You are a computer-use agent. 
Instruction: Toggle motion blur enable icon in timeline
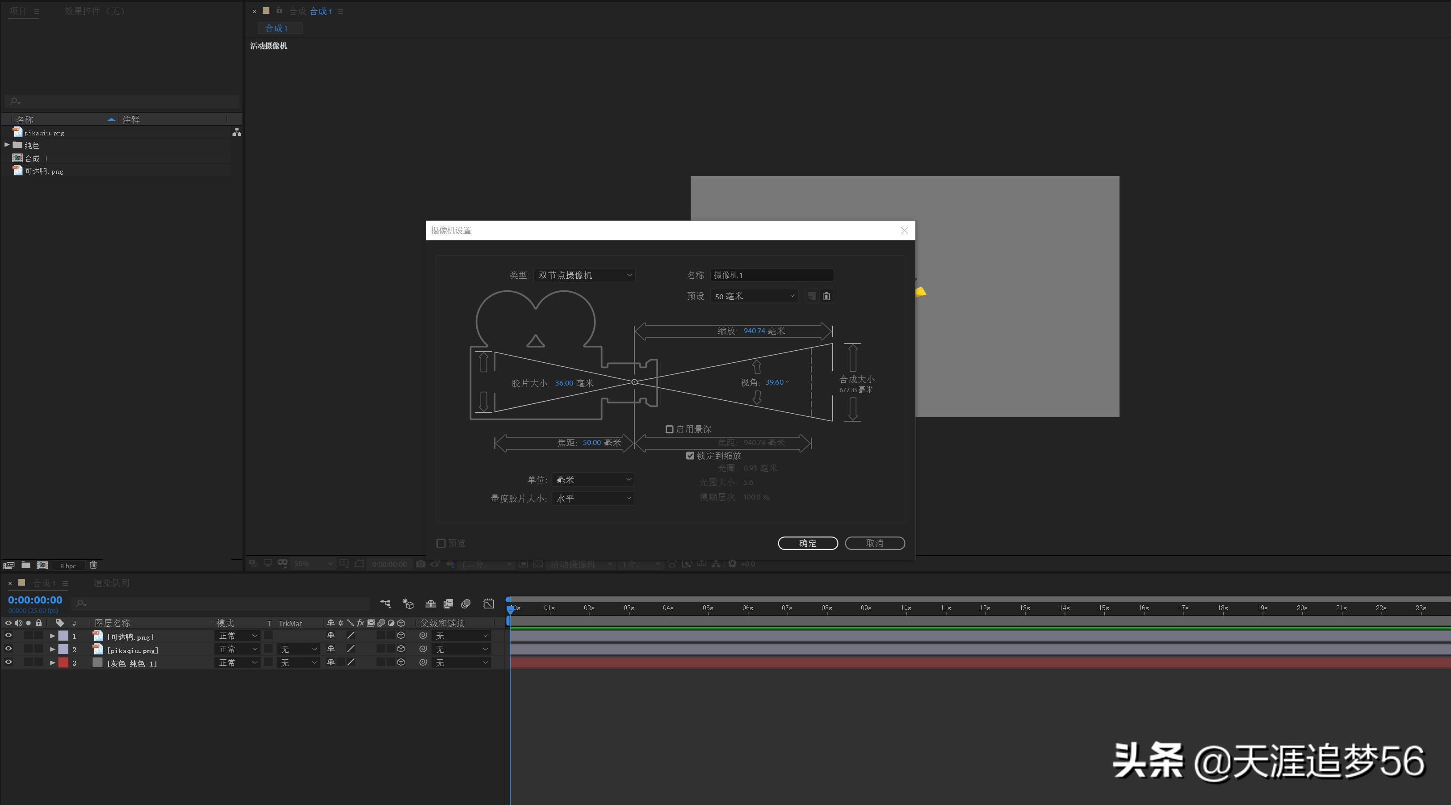tap(465, 604)
